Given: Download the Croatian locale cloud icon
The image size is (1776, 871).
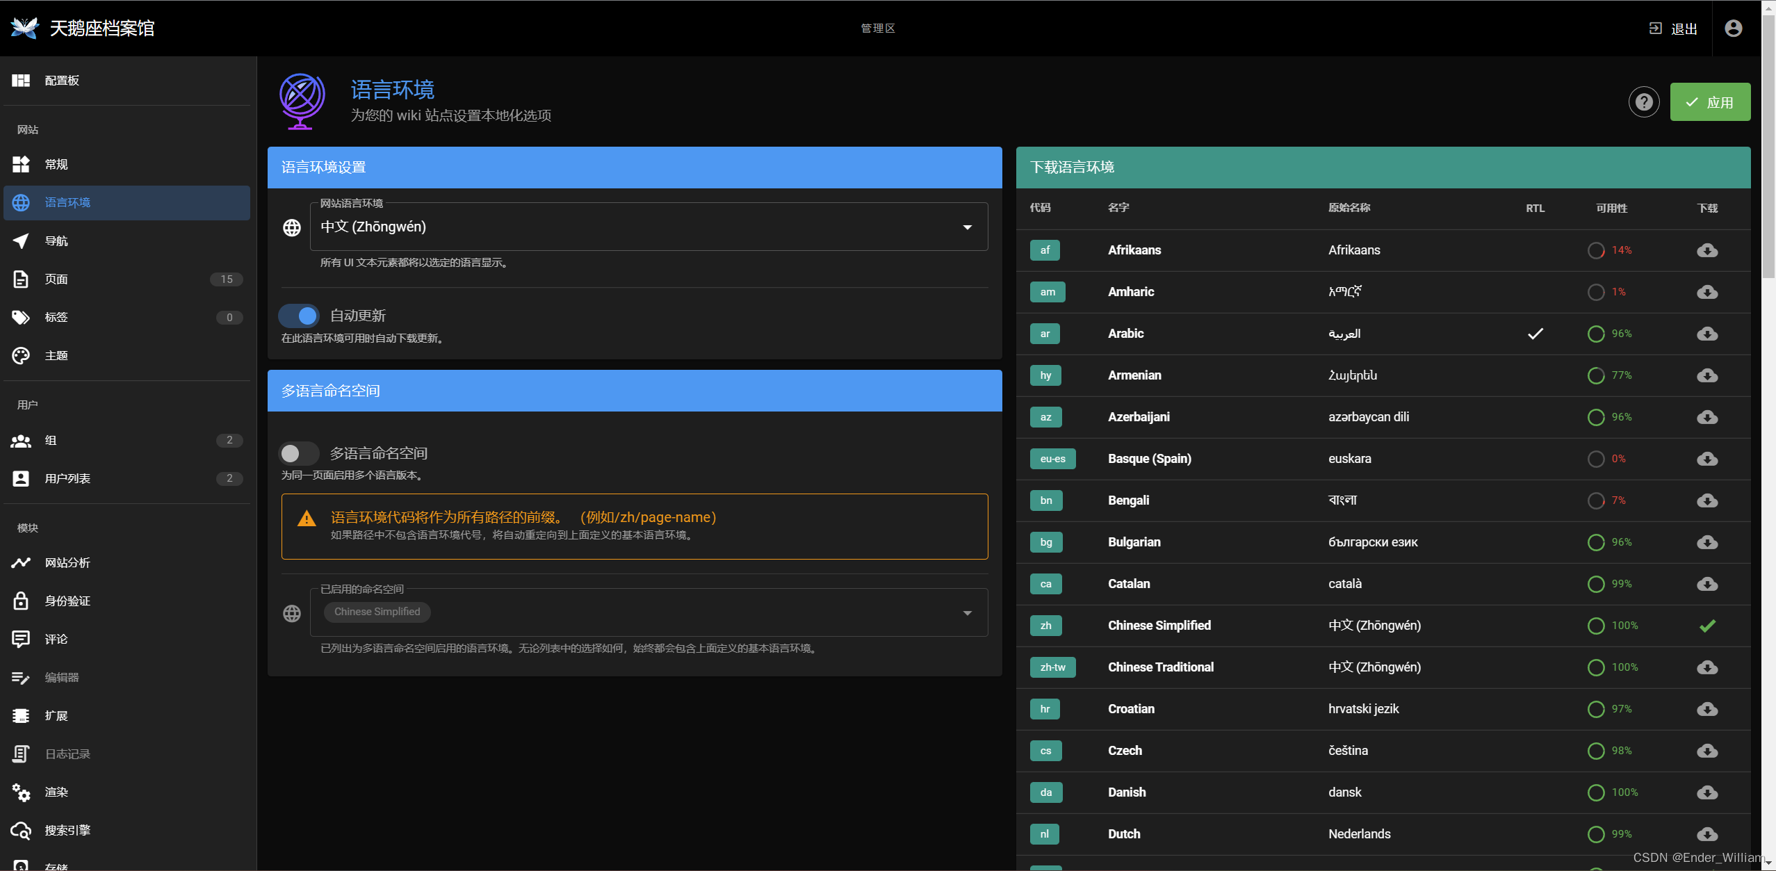Looking at the screenshot, I should [x=1706, y=709].
